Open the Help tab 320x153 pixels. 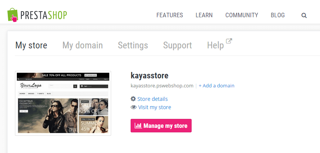tap(216, 45)
